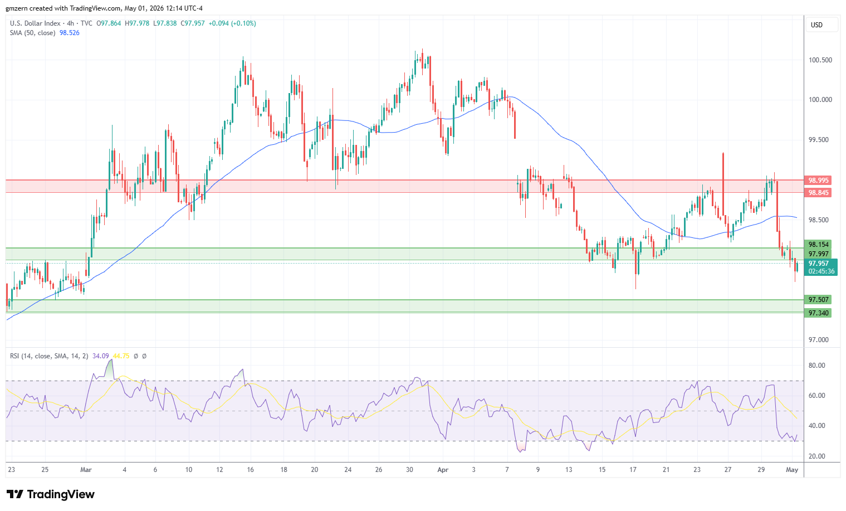Click the current price 97.957 label
The height and width of the screenshot is (511, 846).
[x=819, y=264]
